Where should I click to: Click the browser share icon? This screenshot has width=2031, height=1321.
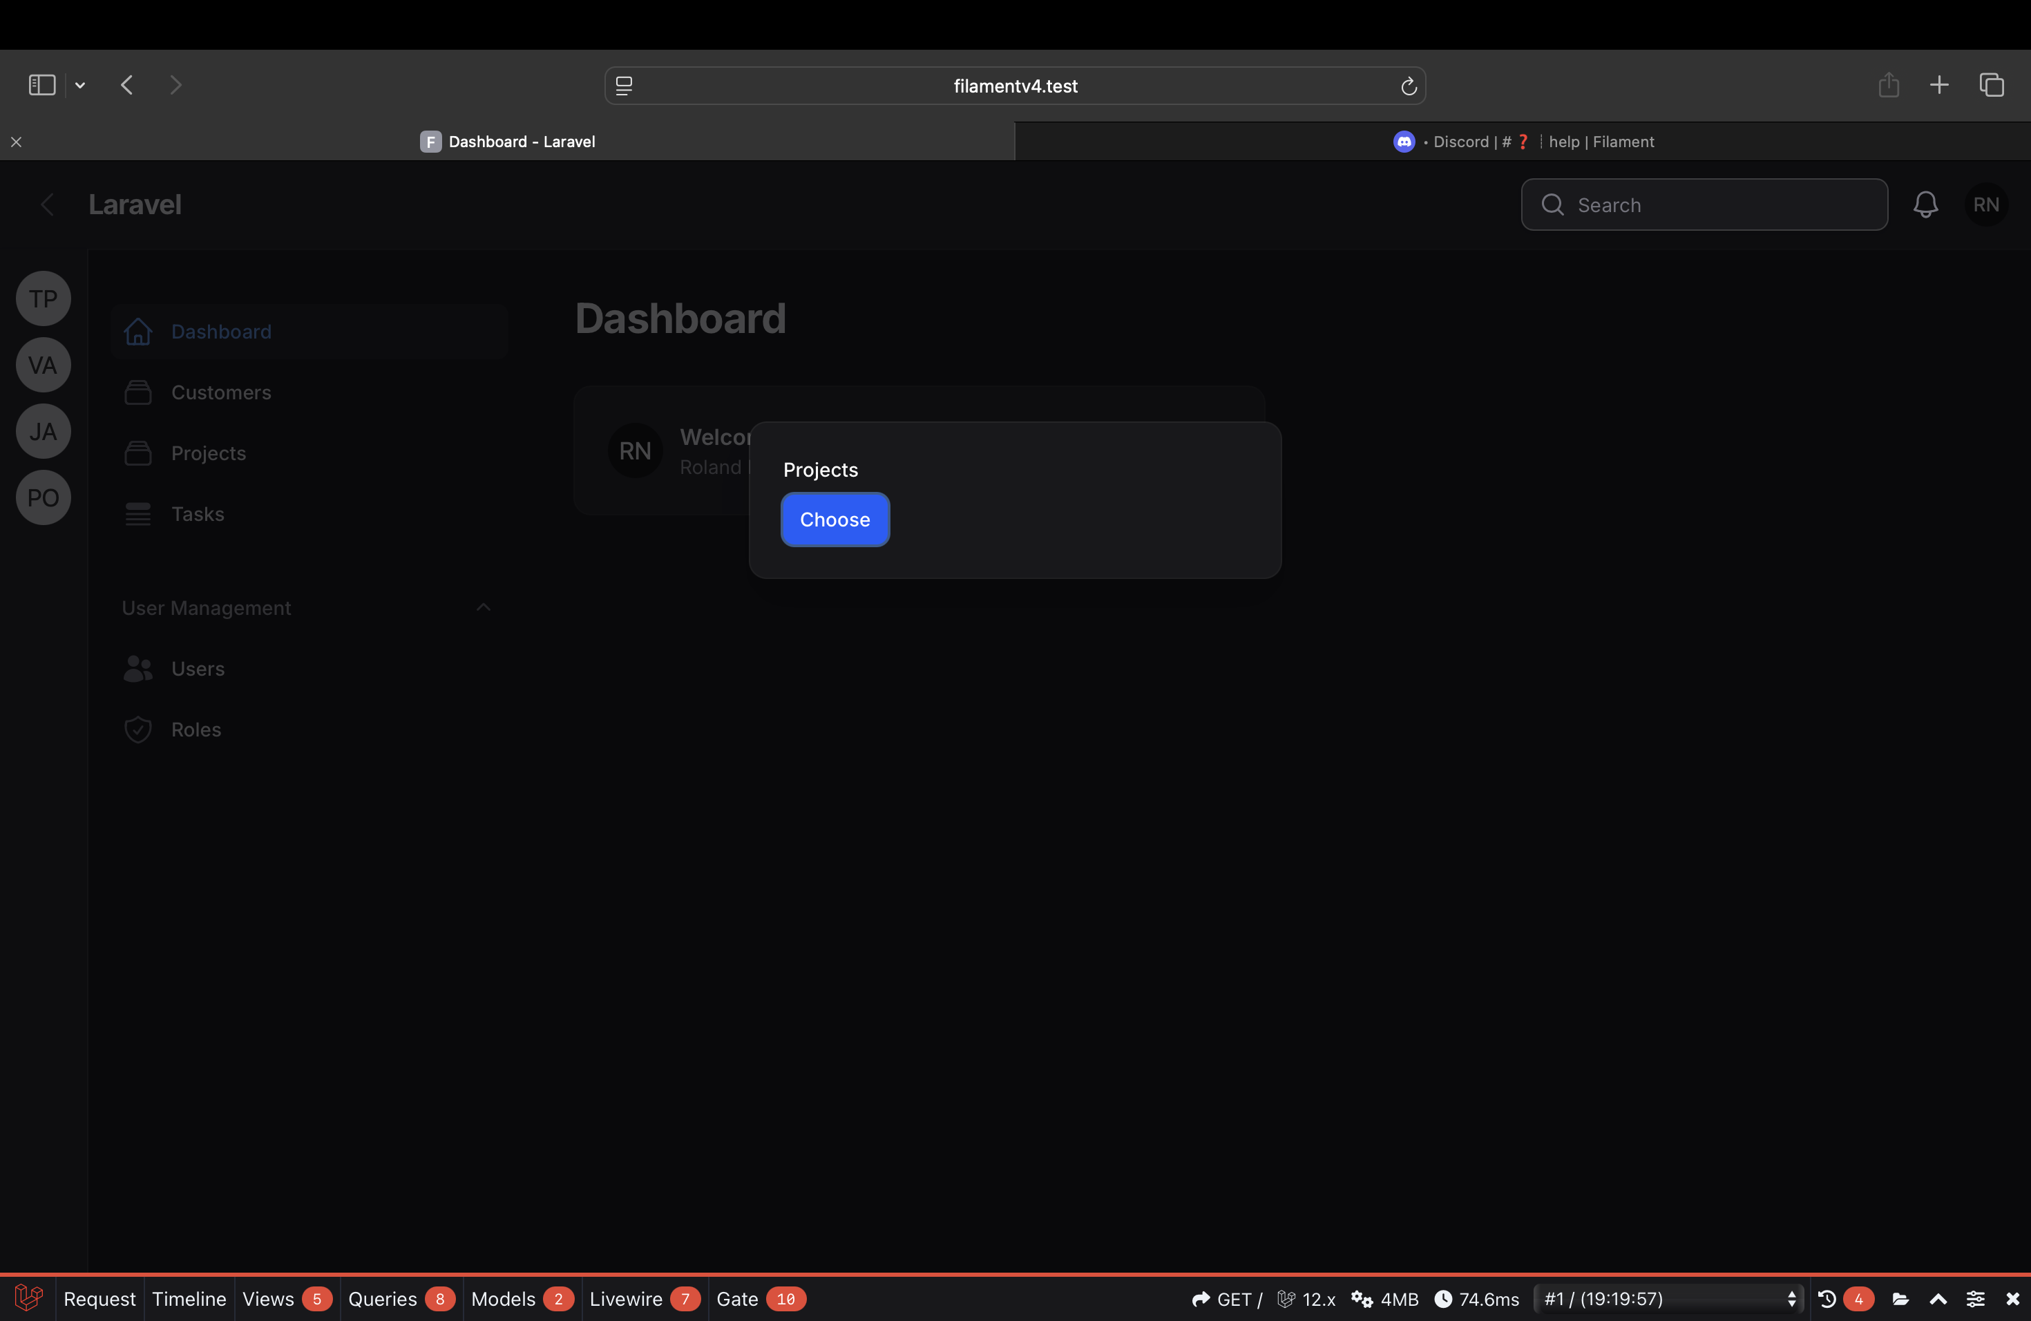pyautogui.click(x=1889, y=86)
